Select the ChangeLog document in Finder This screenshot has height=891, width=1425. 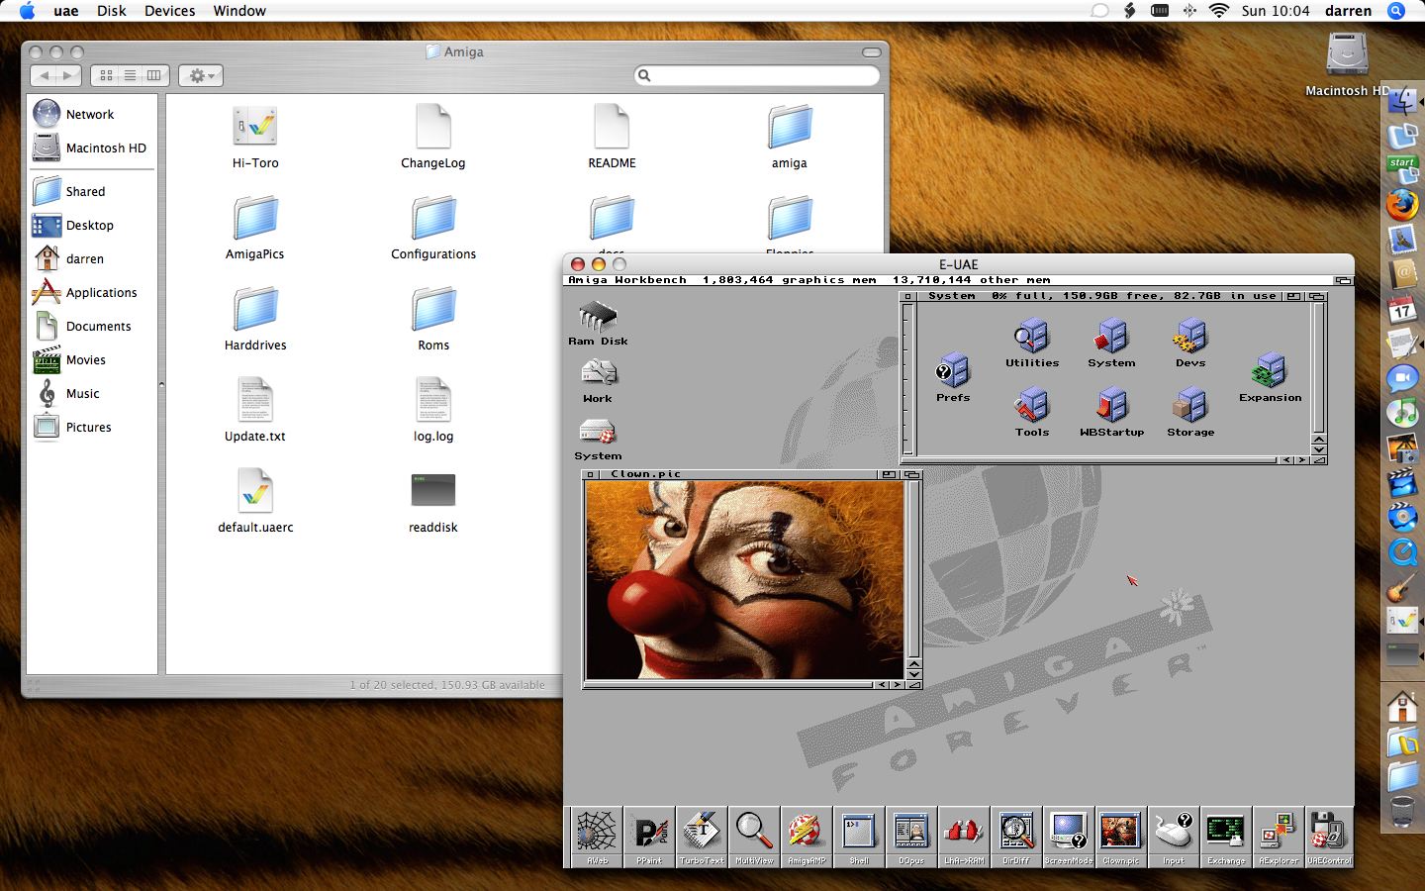pos(433,137)
